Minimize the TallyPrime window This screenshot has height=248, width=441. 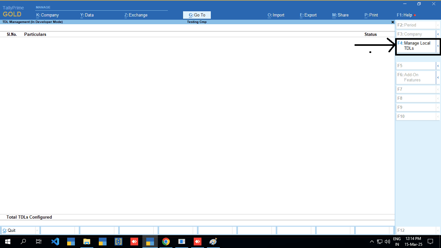[404, 4]
